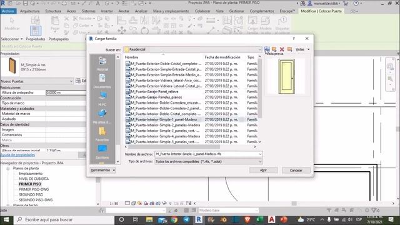
Task: Click the red delete X icon in dialog toolbar
Action: click(x=282, y=49)
